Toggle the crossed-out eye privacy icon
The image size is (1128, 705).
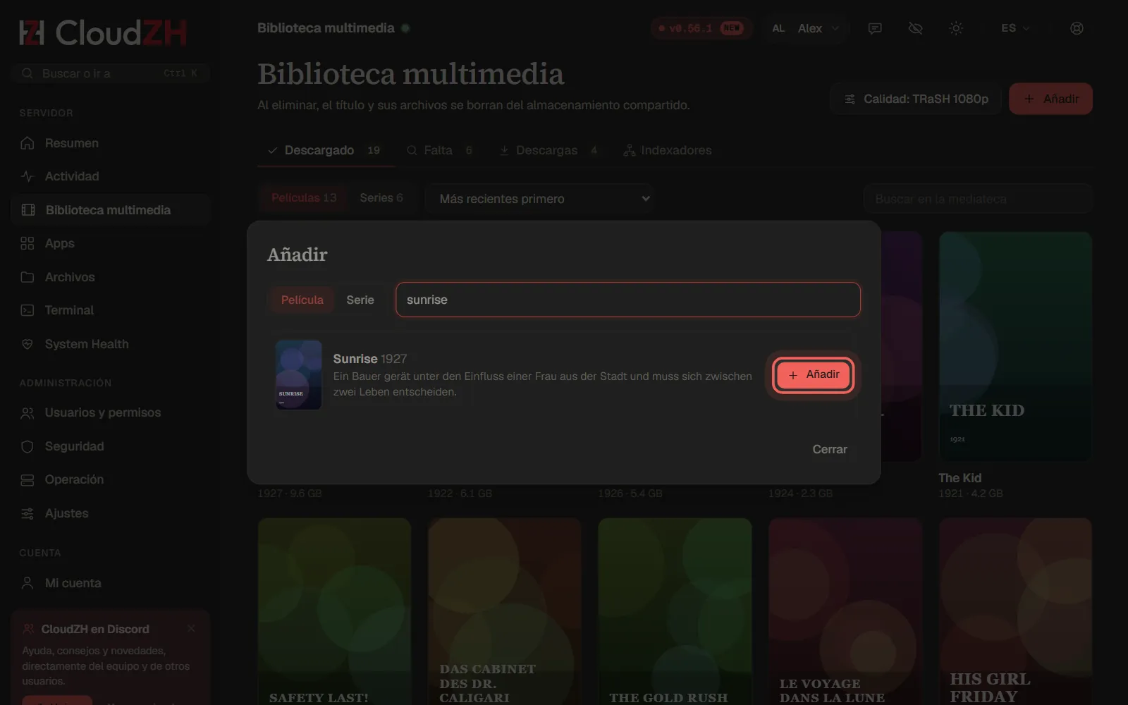point(915,28)
